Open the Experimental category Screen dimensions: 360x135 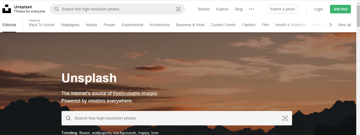click(x=132, y=25)
